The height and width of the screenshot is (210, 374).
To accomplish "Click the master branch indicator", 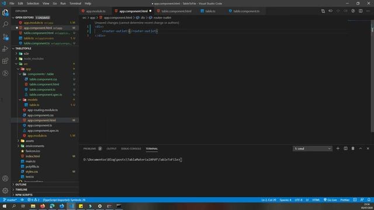I will coord(10,199).
